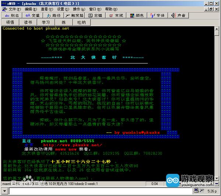The width and height of the screenshot is (221, 196).
Task: Click the 'Connected to host pkuxkx.net' line
Action: [36, 28]
